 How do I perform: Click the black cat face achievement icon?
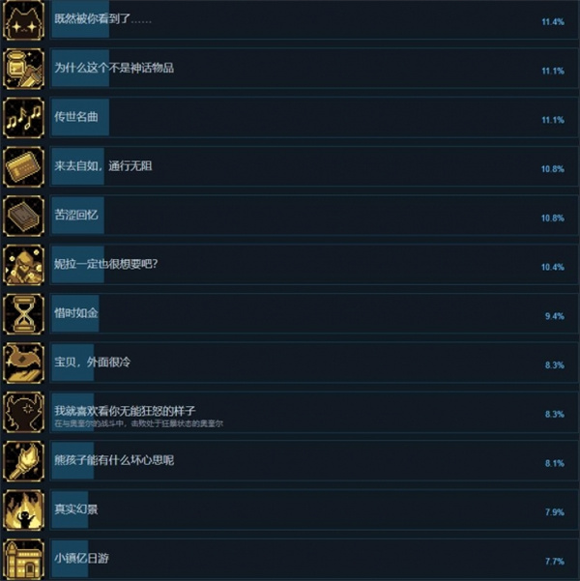coord(23,19)
